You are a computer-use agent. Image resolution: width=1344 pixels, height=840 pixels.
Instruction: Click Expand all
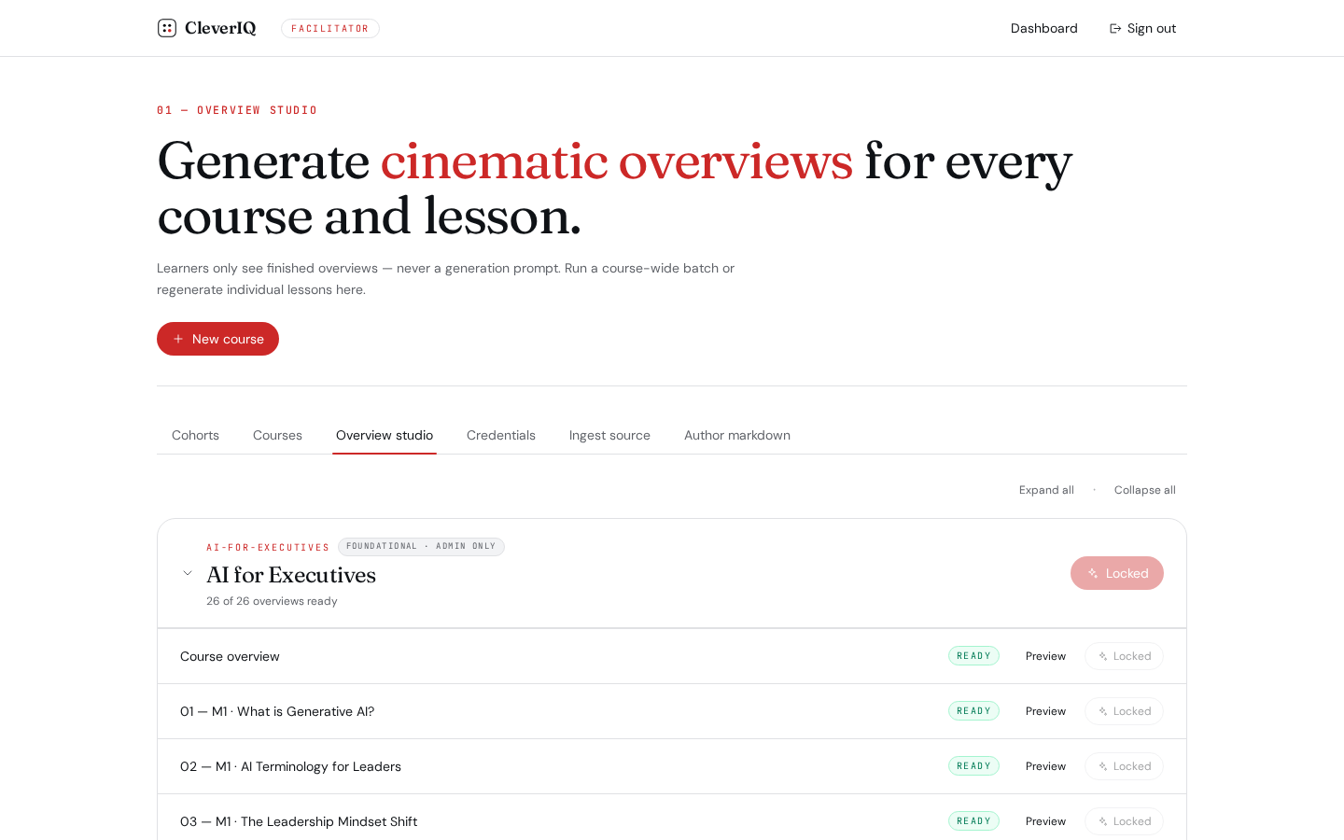point(1046,490)
